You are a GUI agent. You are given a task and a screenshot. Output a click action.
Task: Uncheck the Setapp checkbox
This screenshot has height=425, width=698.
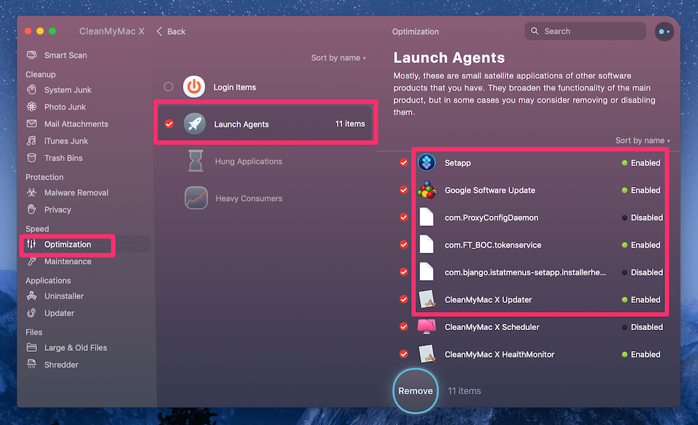(403, 163)
